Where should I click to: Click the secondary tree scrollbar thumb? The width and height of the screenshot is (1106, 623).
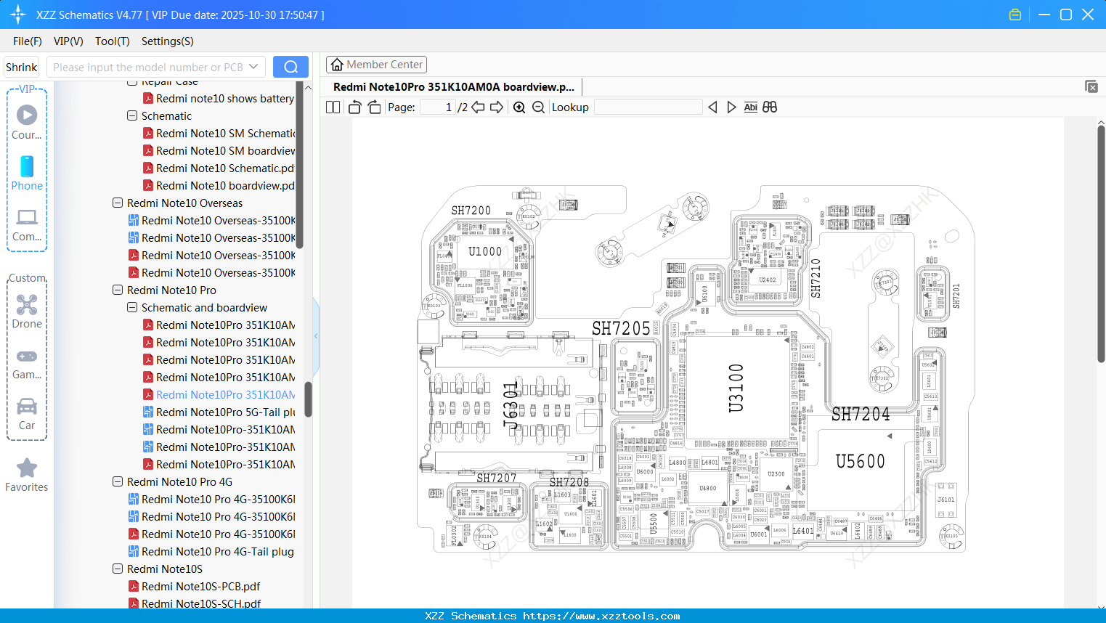pos(308,399)
